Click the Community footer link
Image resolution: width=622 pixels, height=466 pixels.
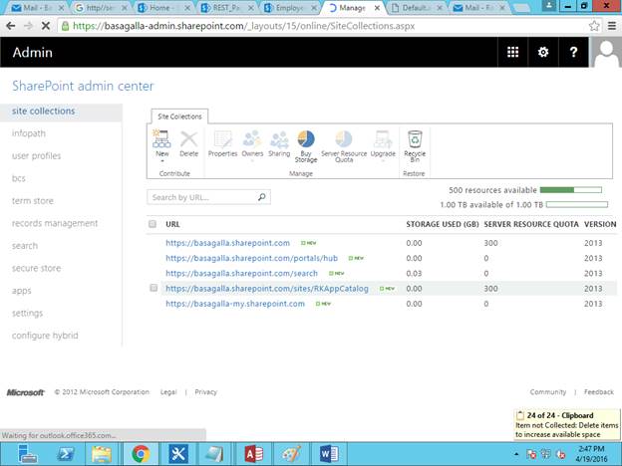point(548,392)
